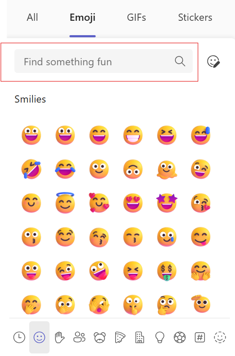Click the search magnifier icon

point(180,61)
